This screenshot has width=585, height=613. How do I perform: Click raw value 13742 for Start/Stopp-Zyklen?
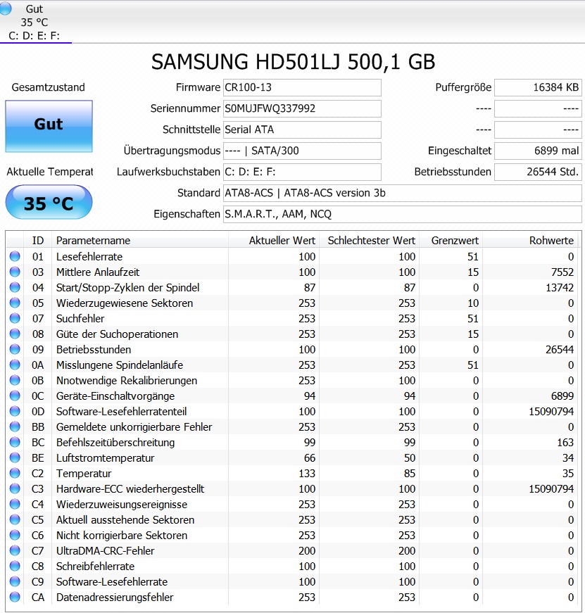[x=560, y=287]
